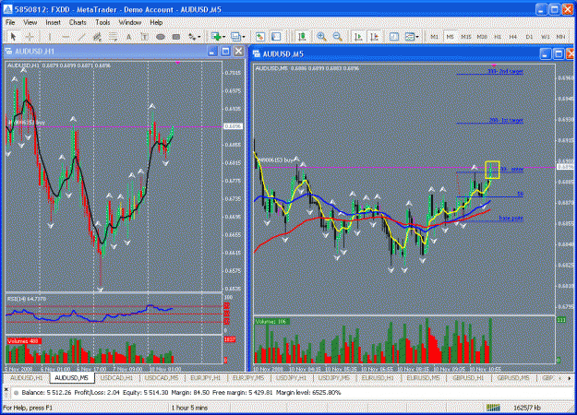Close the terminal panel with the small x
The height and width of the screenshot is (415, 577).
pyautogui.click(x=6, y=388)
